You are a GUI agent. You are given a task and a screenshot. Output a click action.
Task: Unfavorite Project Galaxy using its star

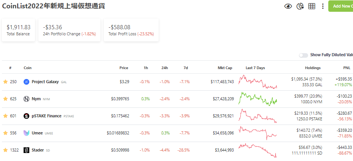[5, 82]
